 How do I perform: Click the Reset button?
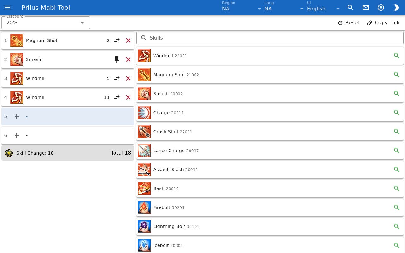[x=349, y=23]
